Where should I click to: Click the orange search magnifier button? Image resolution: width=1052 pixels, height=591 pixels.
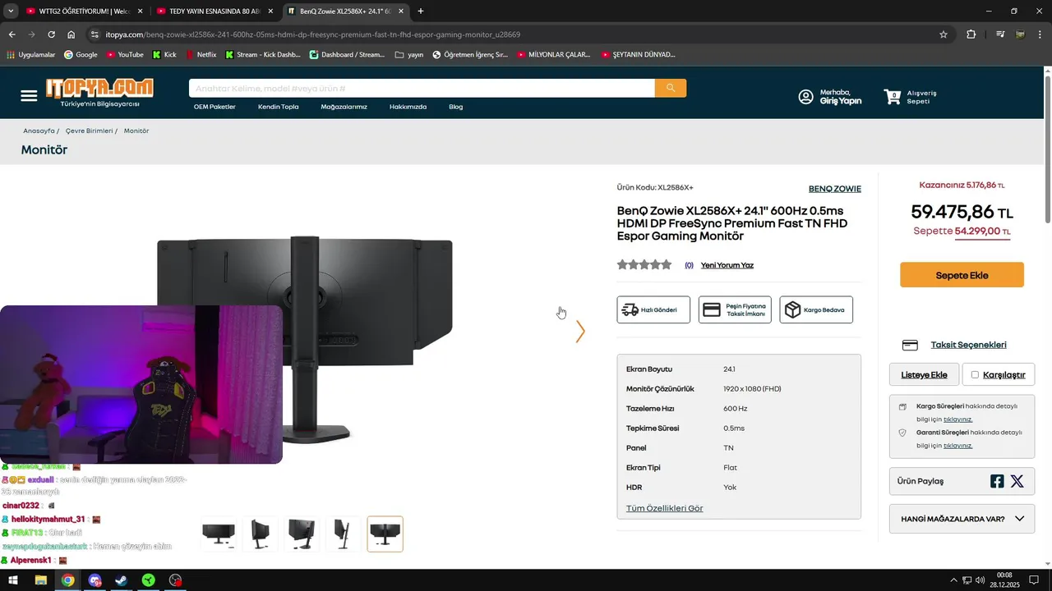pyautogui.click(x=671, y=88)
